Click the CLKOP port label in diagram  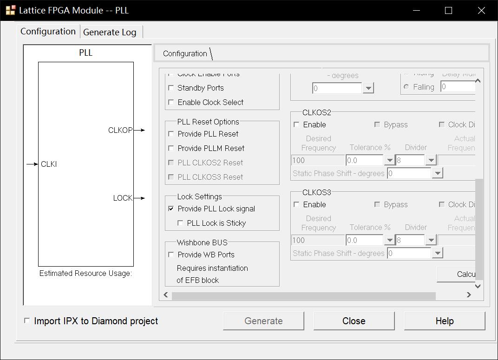pos(120,130)
